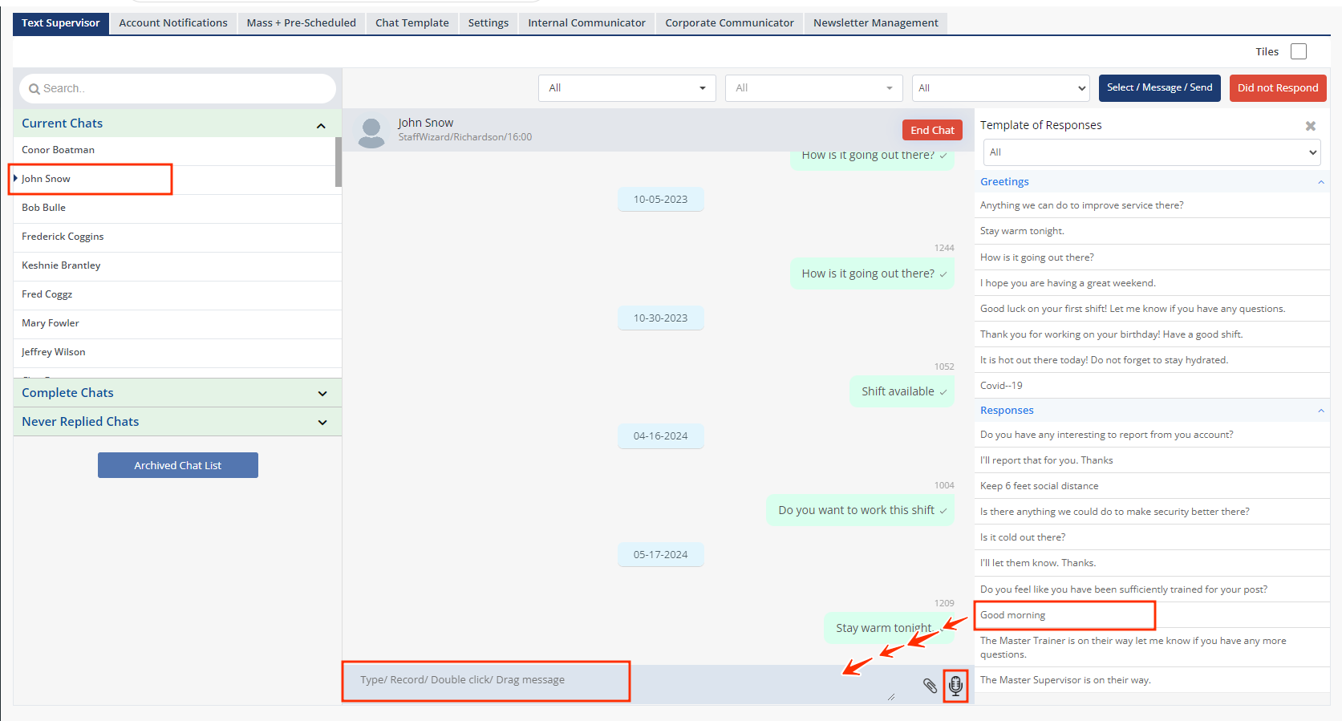Open Bob Bulle's chat from list
Screen dimensions: 1342x721
[x=44, y=208]
